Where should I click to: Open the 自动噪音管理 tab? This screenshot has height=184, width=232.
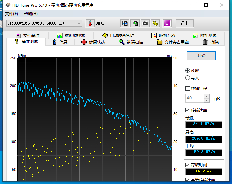118,35
